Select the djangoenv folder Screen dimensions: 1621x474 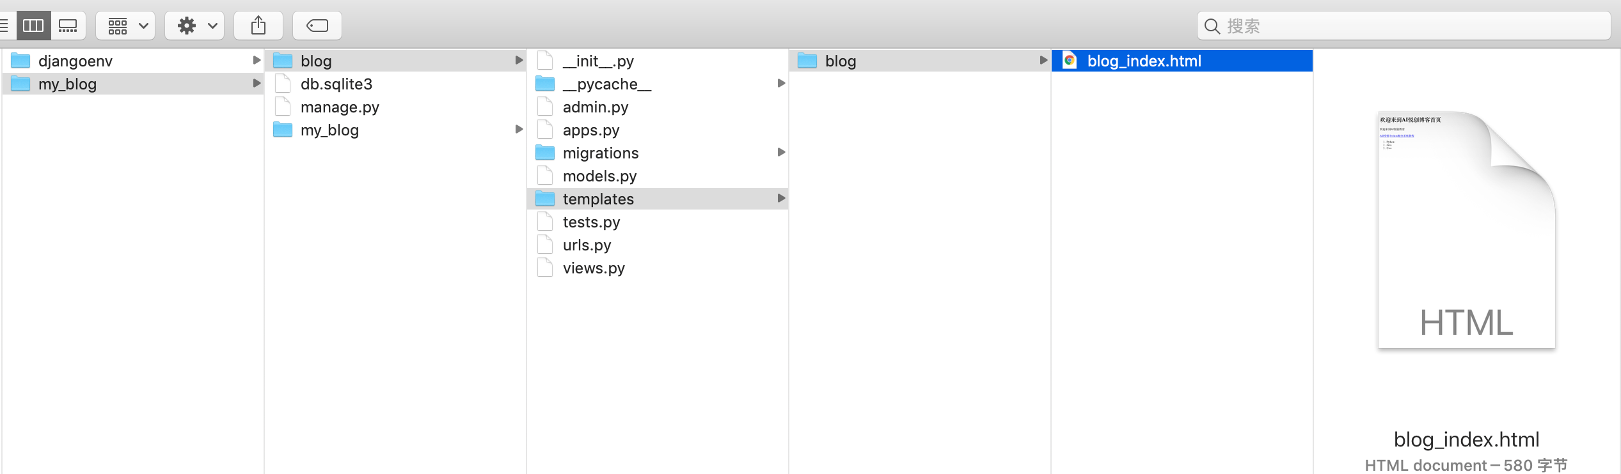click(x=133, y=61)
